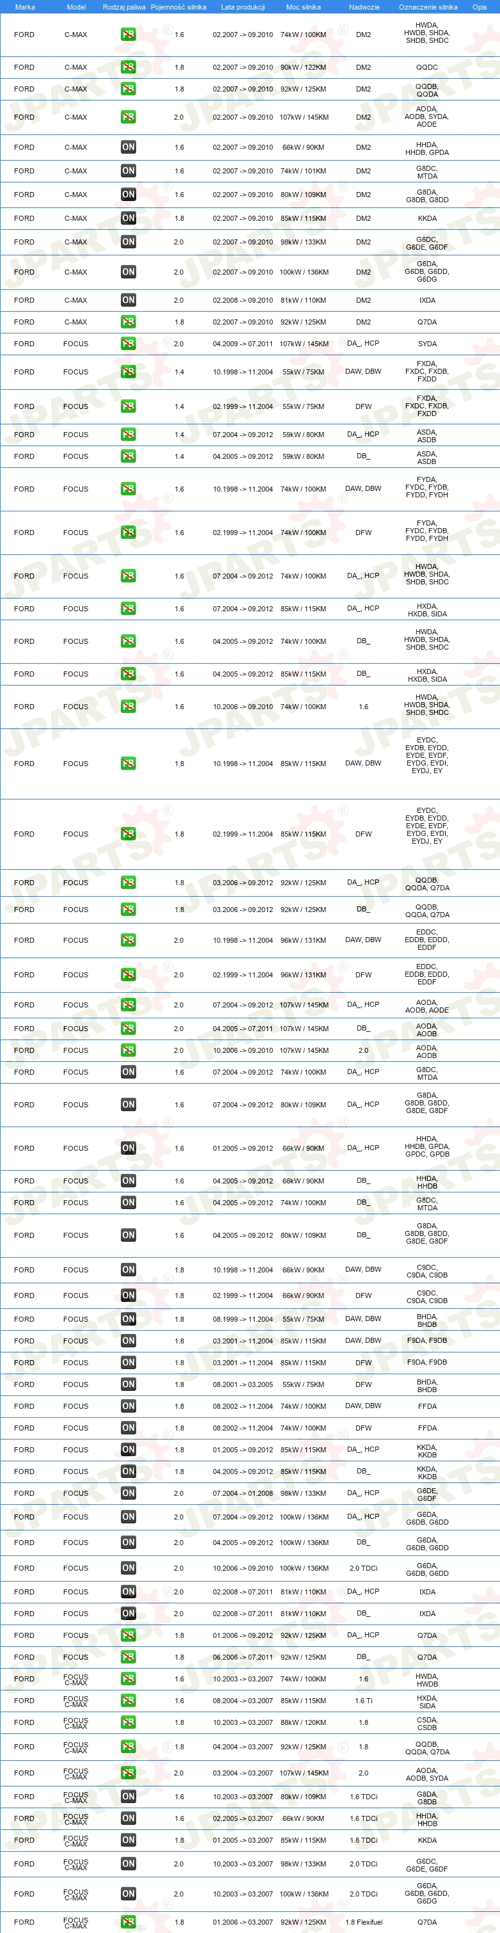Click the Lata produkcji column header
500x1933 pixels.
pos(243,7)
